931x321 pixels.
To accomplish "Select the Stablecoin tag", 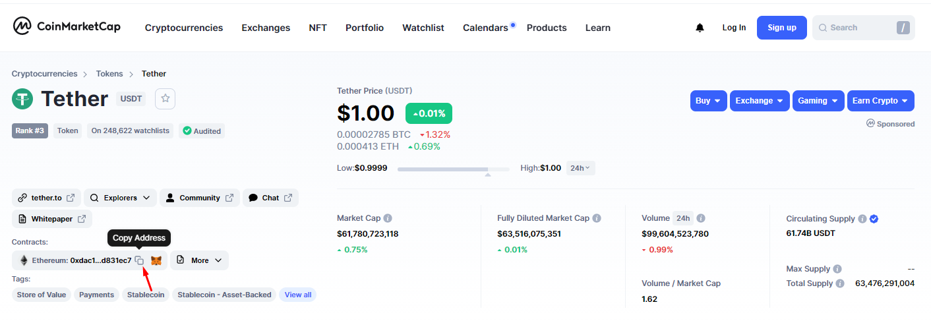I will point(146,295).
